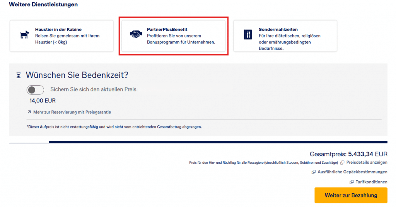Open Mehr zur Reservierung mit Preisgarantie link
Image resolution: width=396 pixels, height=207 pixels.
click(72, 112)
